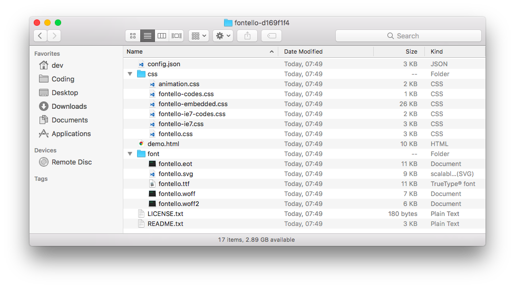Select the animation.css file icon
This screenshot has height=288, width=515.
(152, 84)
